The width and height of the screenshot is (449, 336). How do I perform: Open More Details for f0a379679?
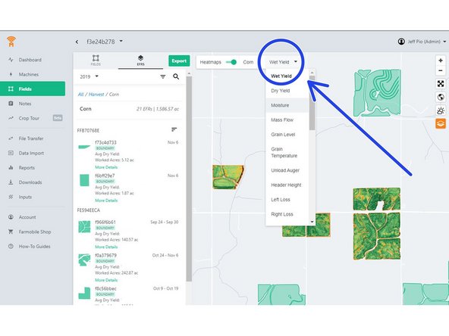106,280
